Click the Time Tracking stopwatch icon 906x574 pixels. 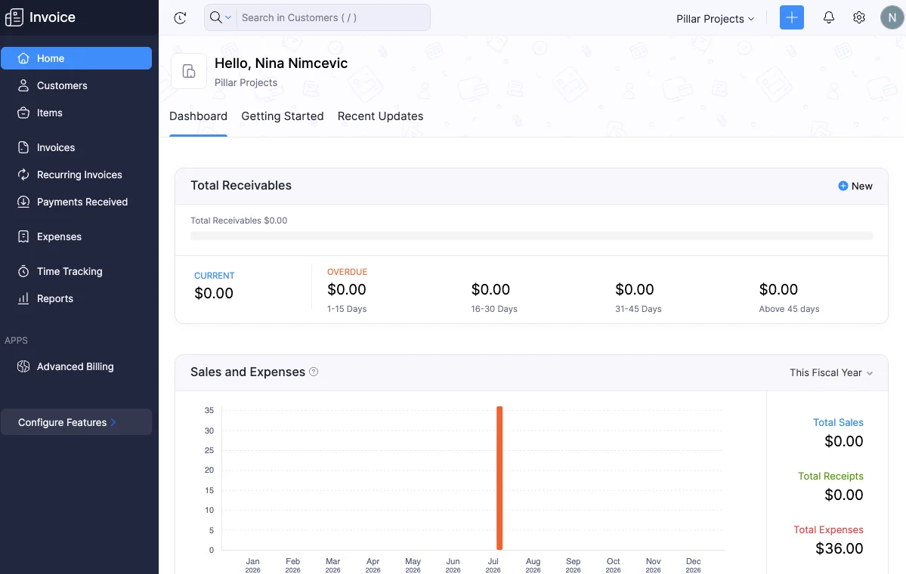[x=23, y=271]
